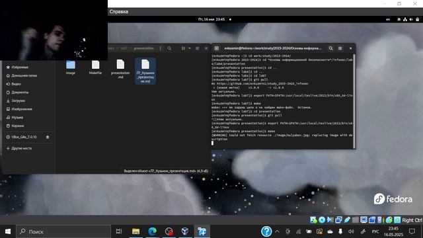Select the Makefile file
This screenshot has height=238, width=423.
point(95,67)
